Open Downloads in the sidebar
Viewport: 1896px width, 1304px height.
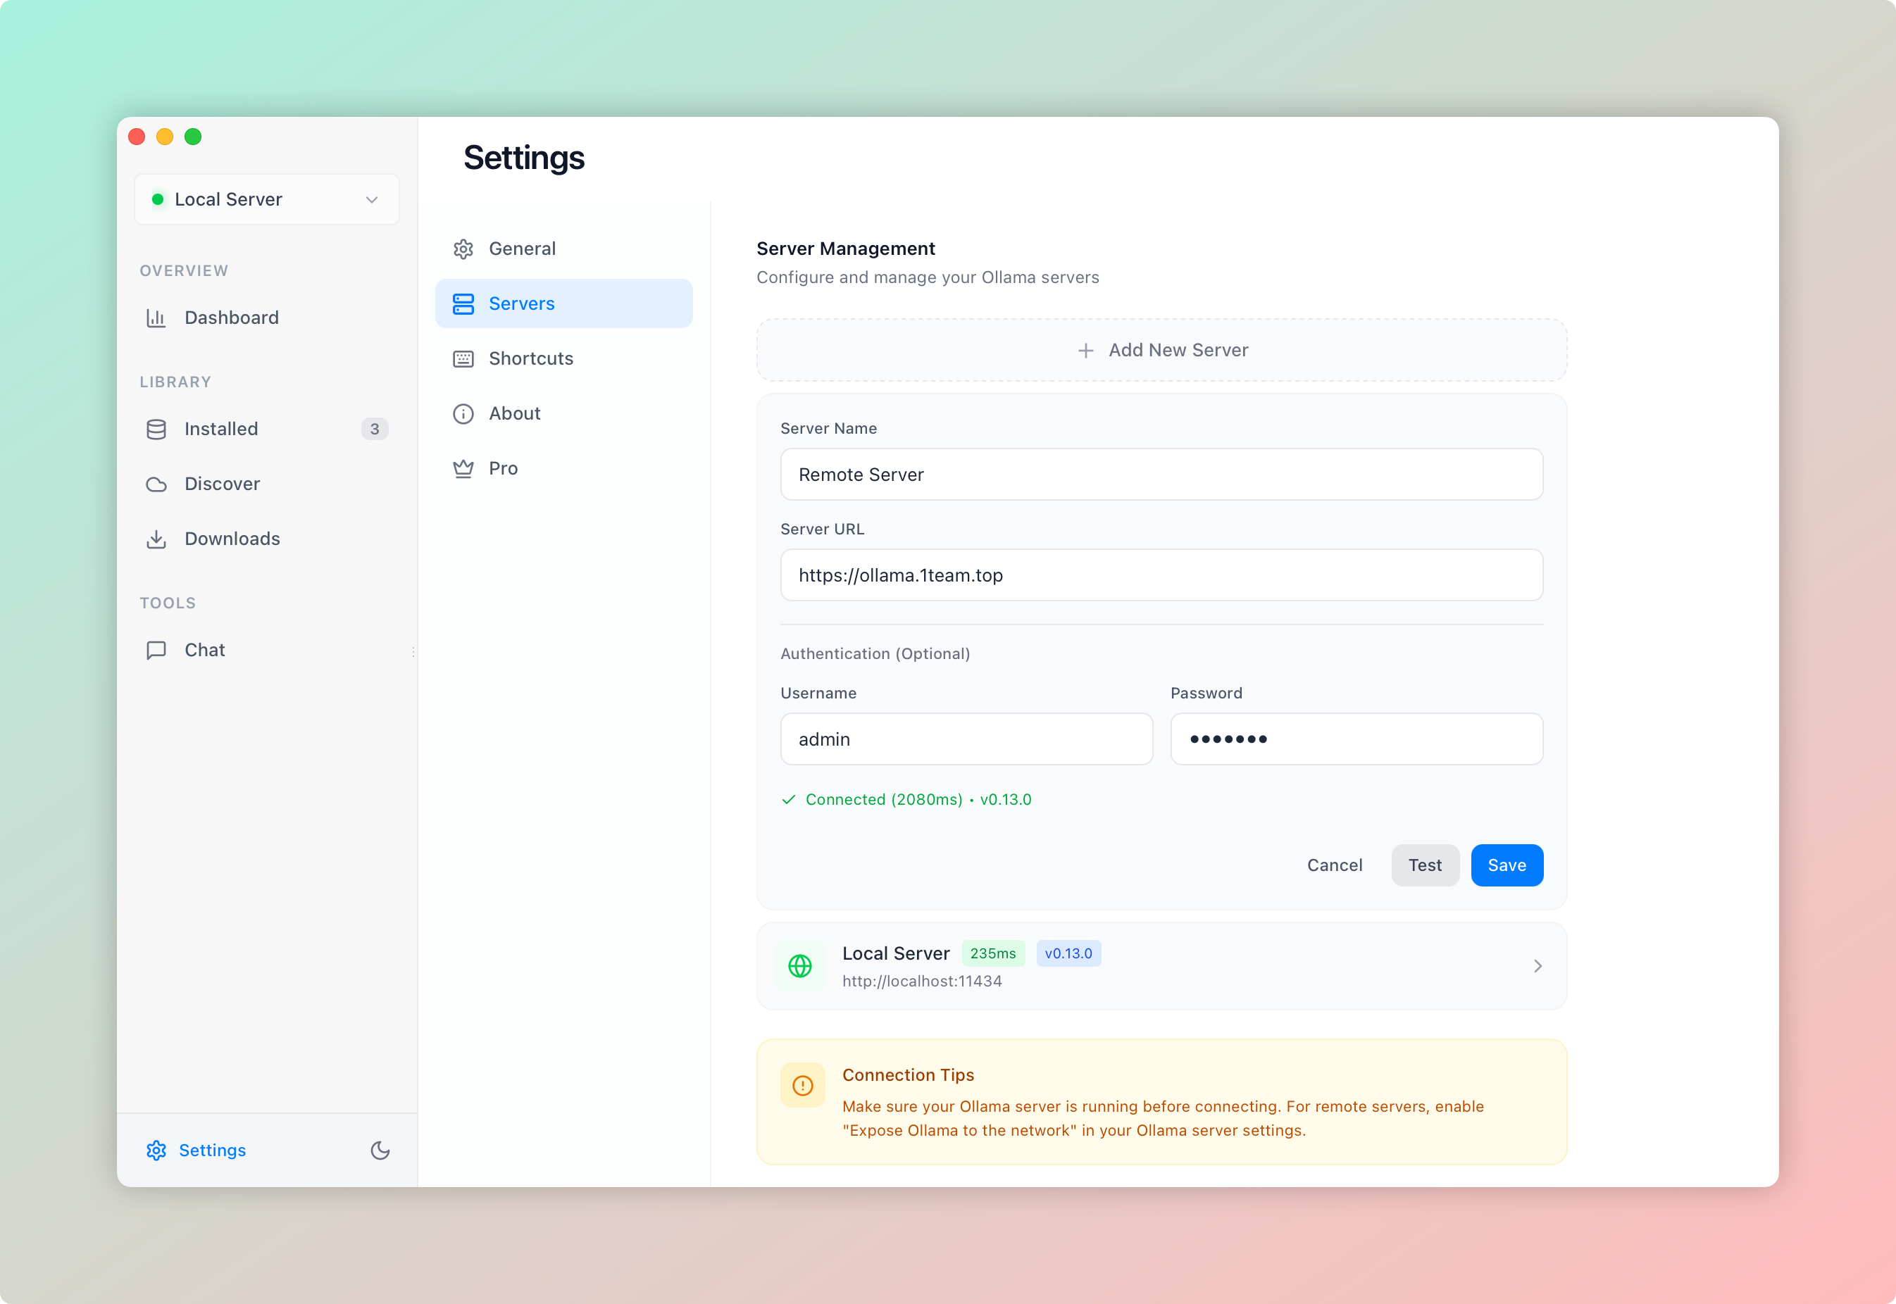click(x=266, y=539)
